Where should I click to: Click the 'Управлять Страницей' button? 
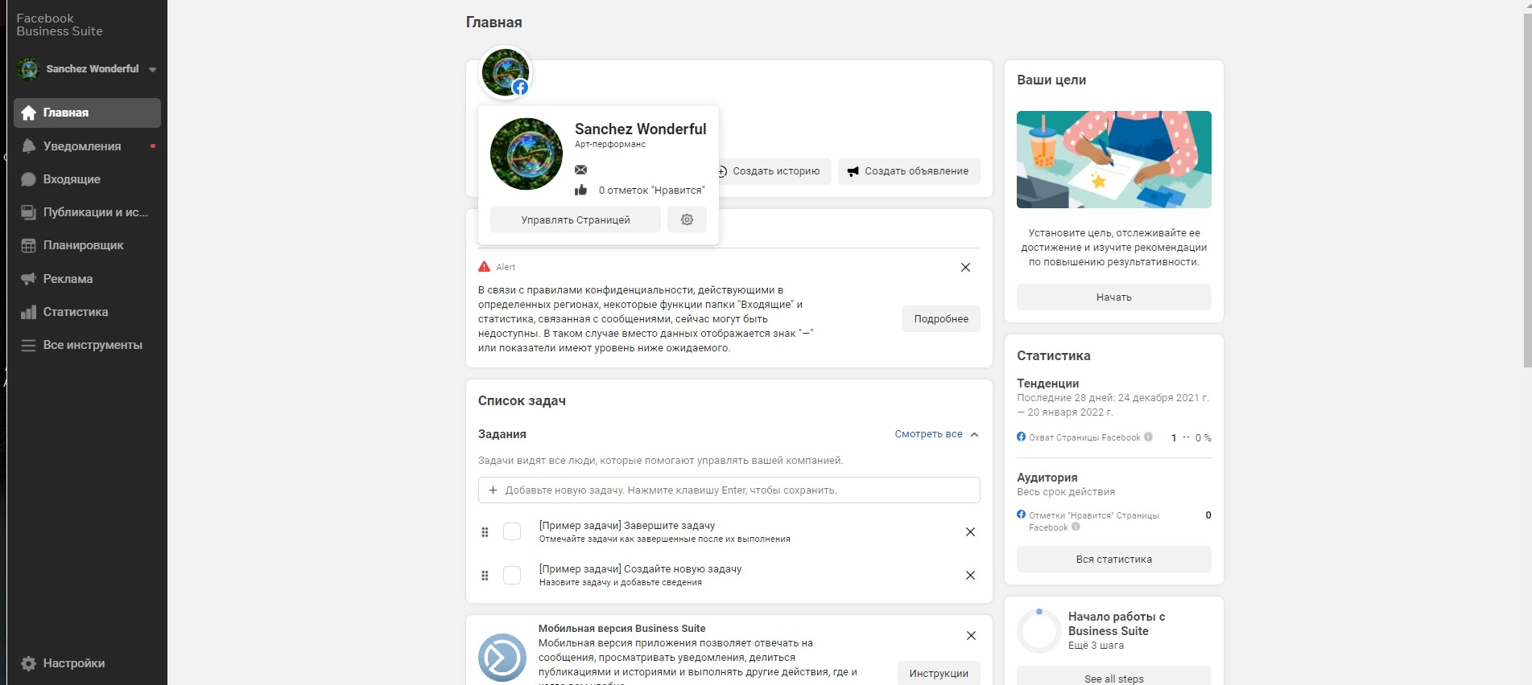click(x=576, y=219)
